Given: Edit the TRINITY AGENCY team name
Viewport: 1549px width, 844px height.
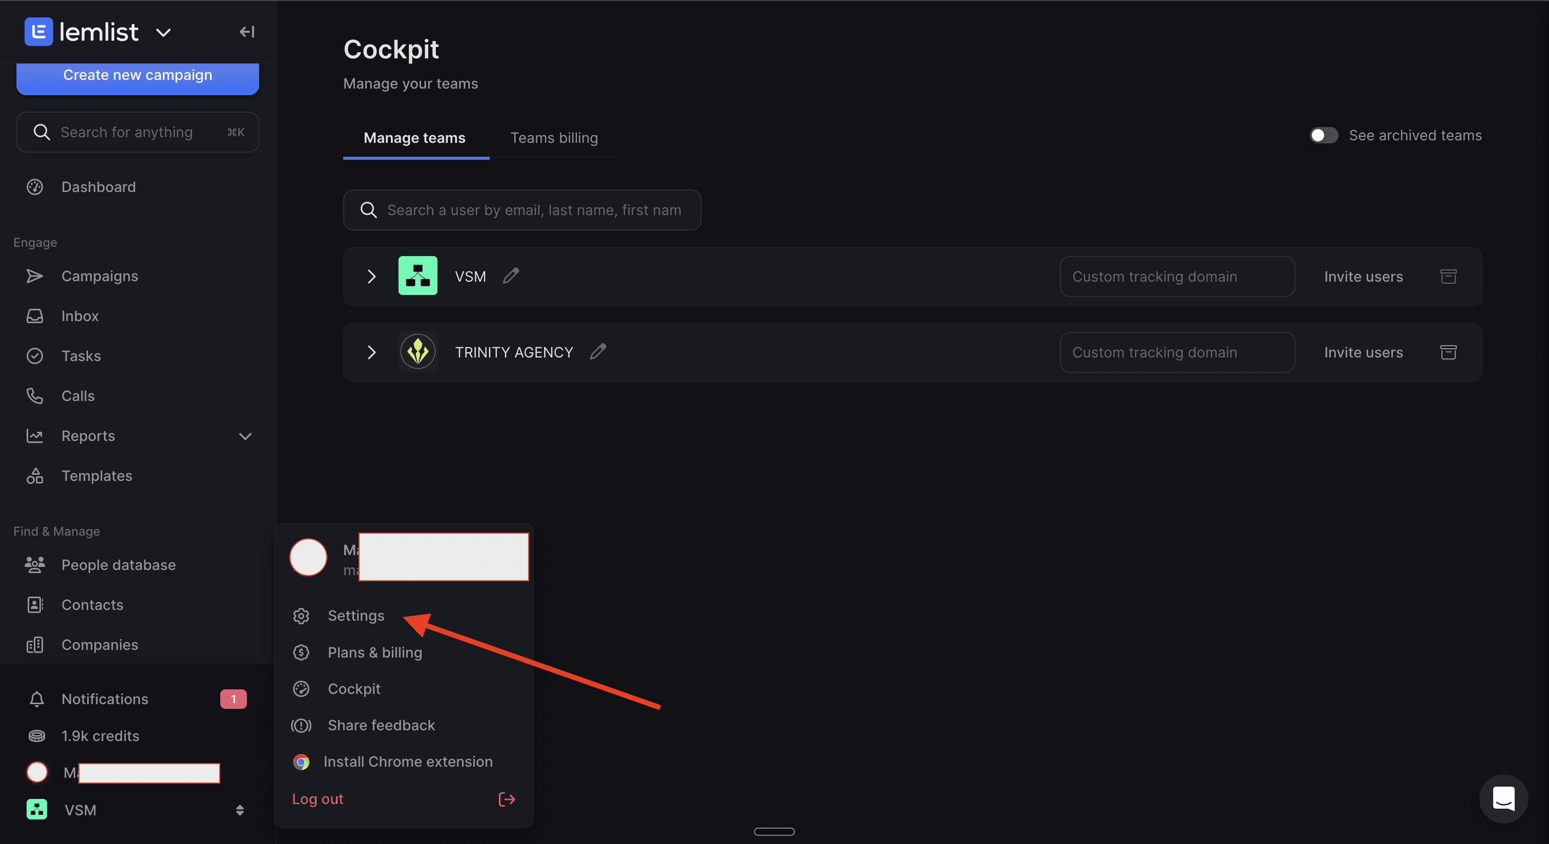Looking at the screenshot, I should click(598, 352).
